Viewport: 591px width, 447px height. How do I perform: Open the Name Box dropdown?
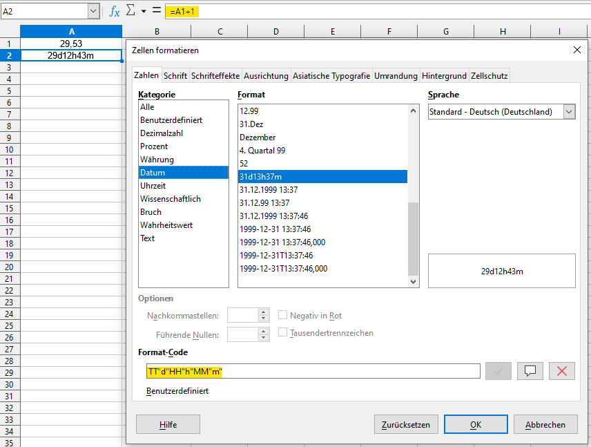tap(93, 11)
